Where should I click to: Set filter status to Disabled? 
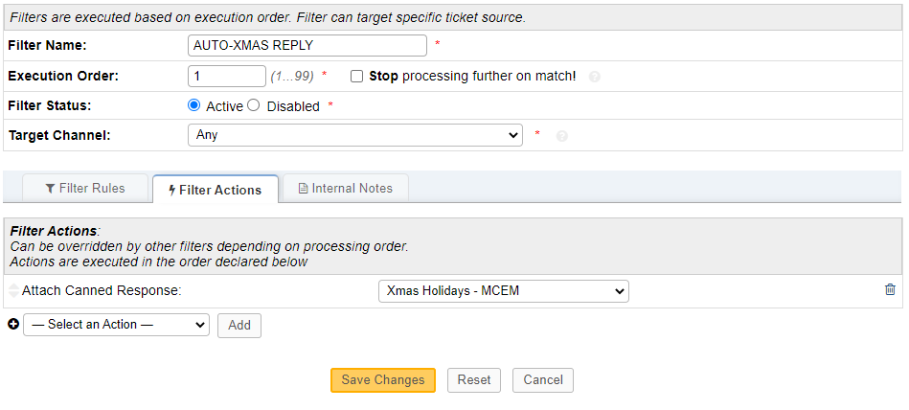[x=254, y=105]
